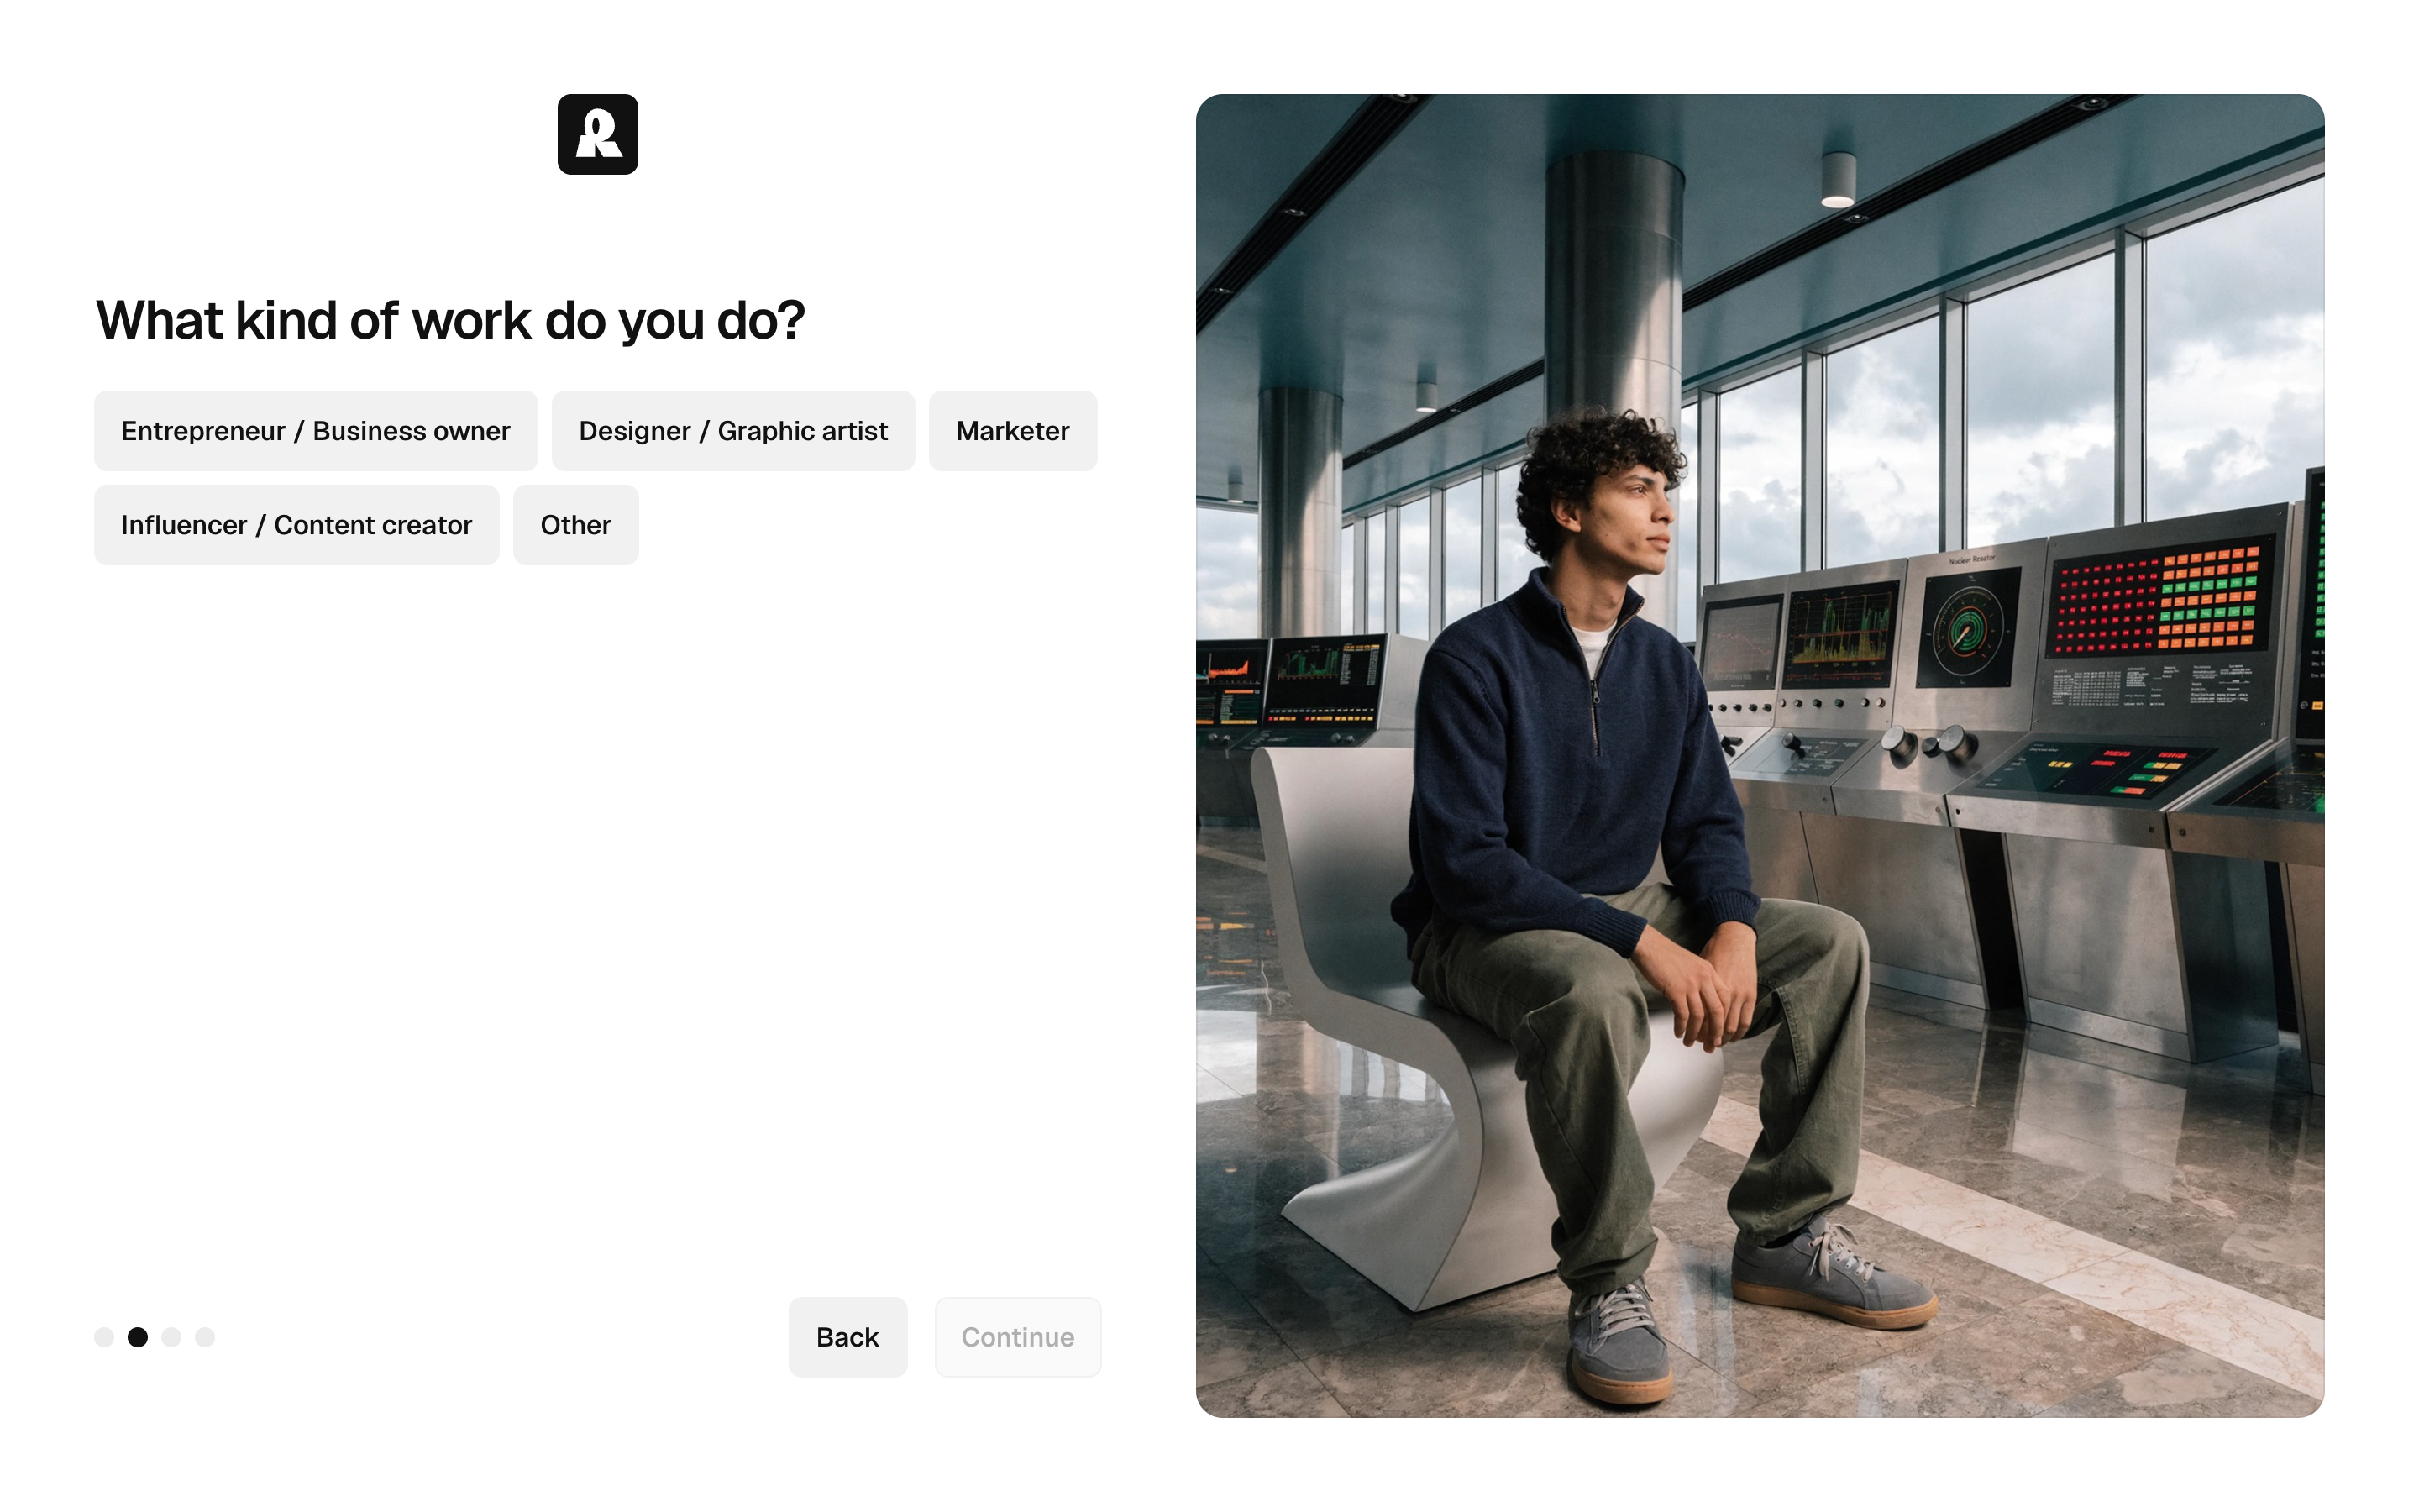Go back with the Back button

(847, 1337)
